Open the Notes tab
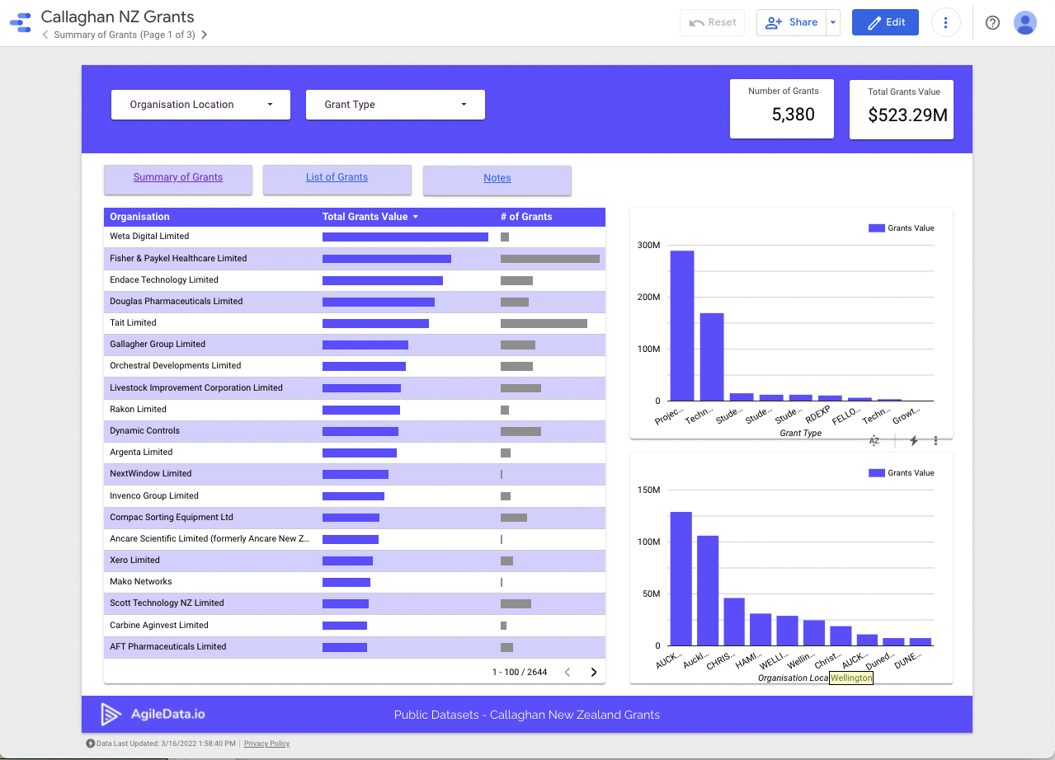This screenshot has width=1055, height=760. (497, 178)
